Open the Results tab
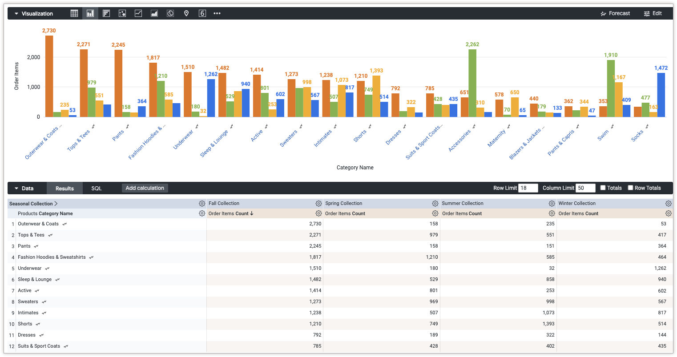Screen dimensions: 677x357 64,188
